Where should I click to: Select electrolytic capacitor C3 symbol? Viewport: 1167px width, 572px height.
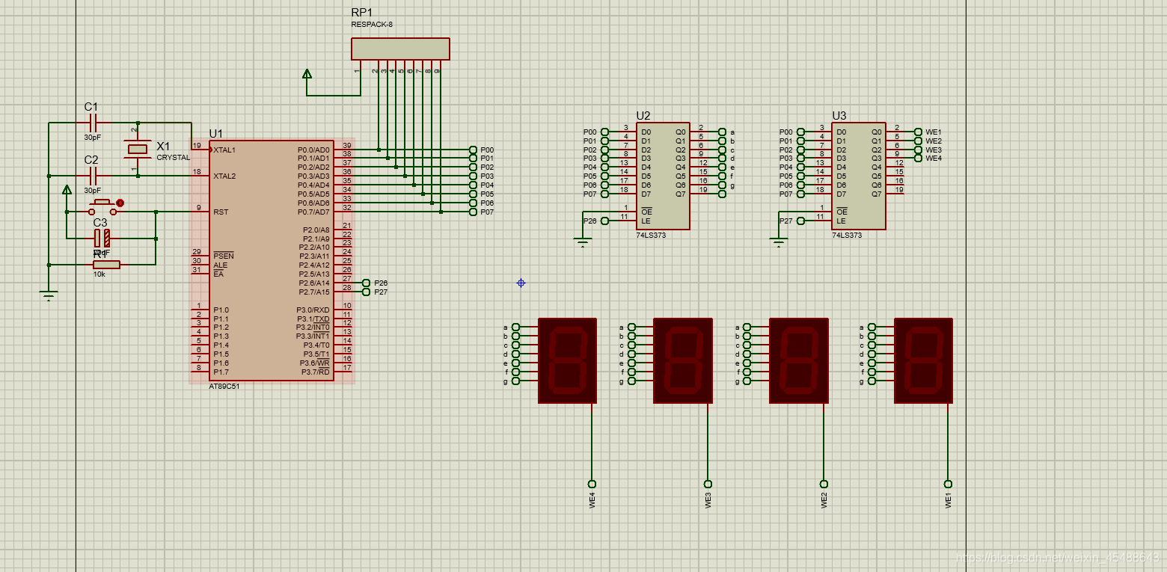[x=102, y=239]
